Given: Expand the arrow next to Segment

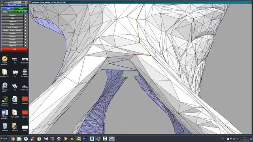Looking at the screenshot, I should point(25,46).
